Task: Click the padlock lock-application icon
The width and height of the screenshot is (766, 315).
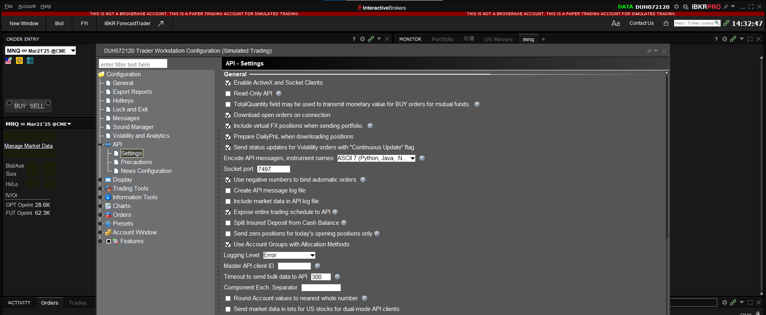Action: [666, 23]
